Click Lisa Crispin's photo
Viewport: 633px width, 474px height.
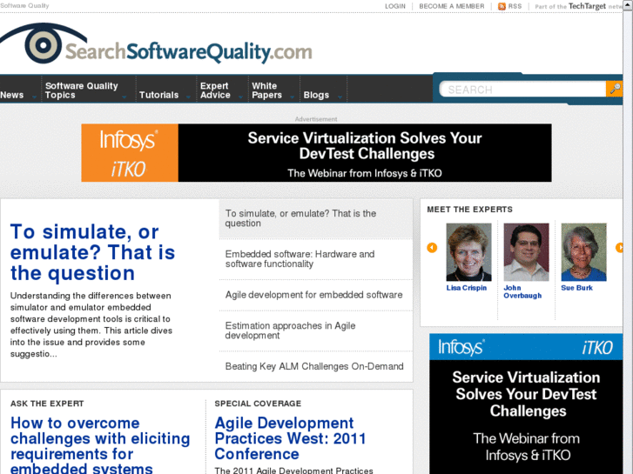(468, 252)
